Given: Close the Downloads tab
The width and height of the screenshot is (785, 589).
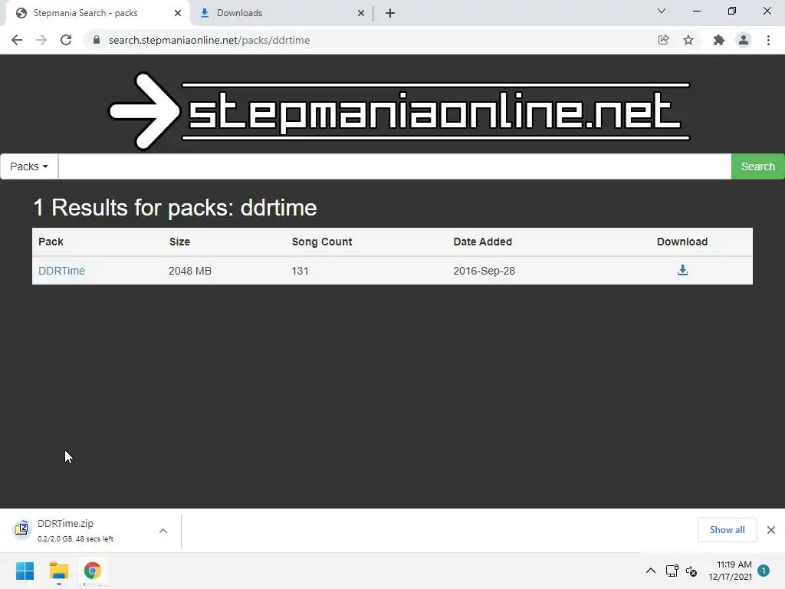Looking at the screenshot, I should [x=361, y=13].
